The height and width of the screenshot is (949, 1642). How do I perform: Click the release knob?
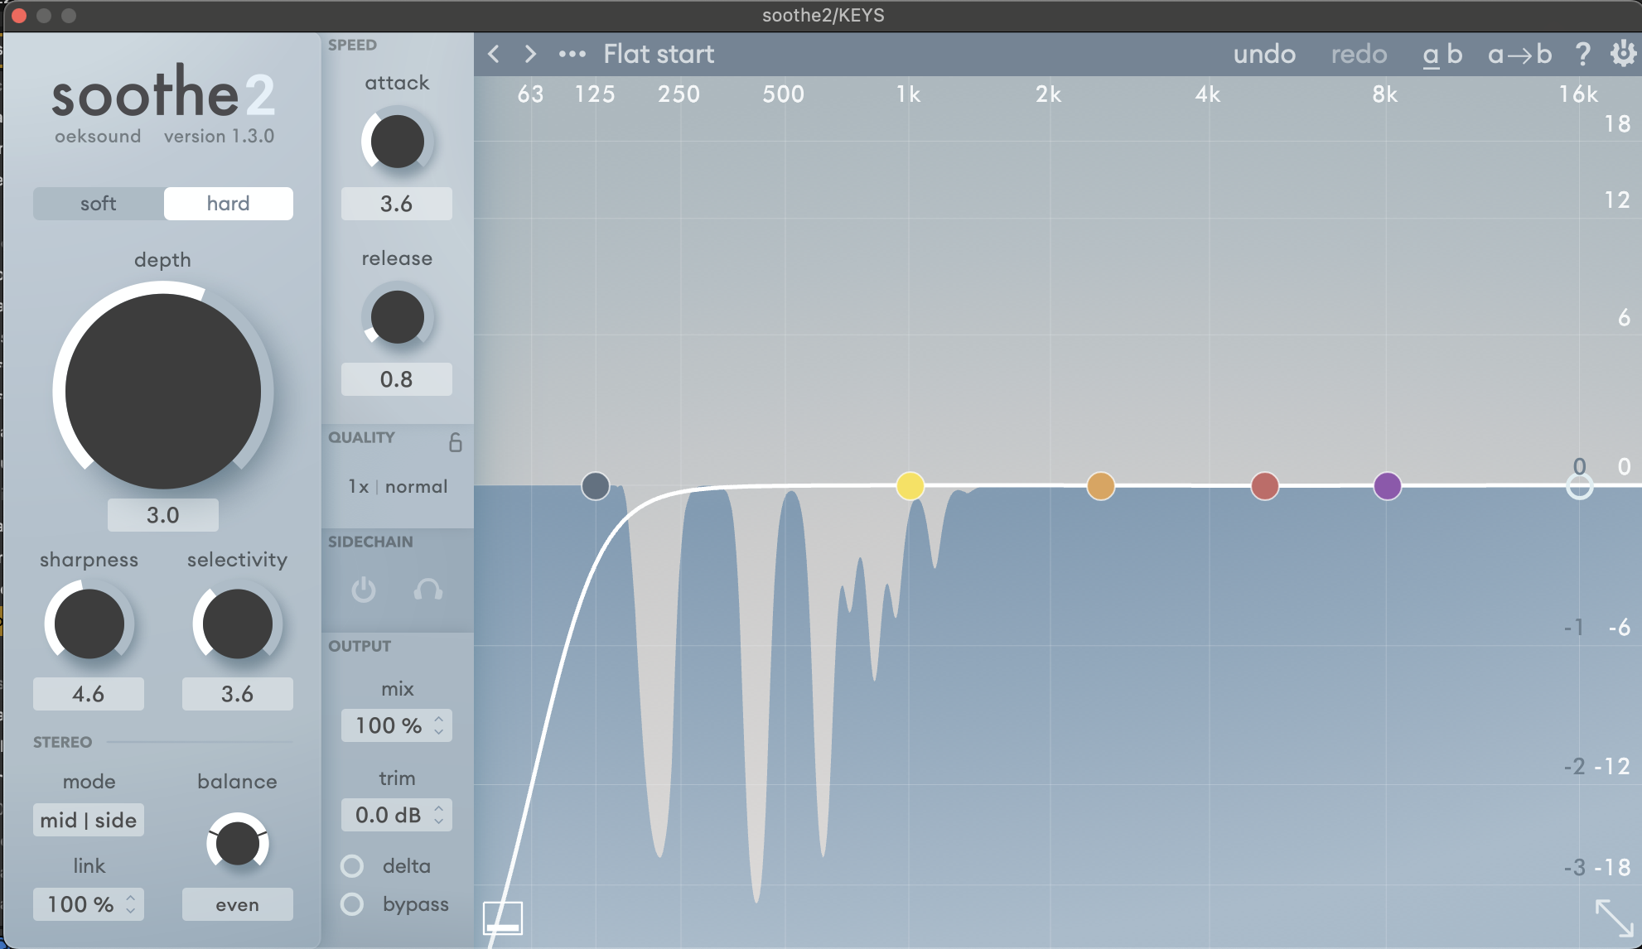[x=397, y=317]
